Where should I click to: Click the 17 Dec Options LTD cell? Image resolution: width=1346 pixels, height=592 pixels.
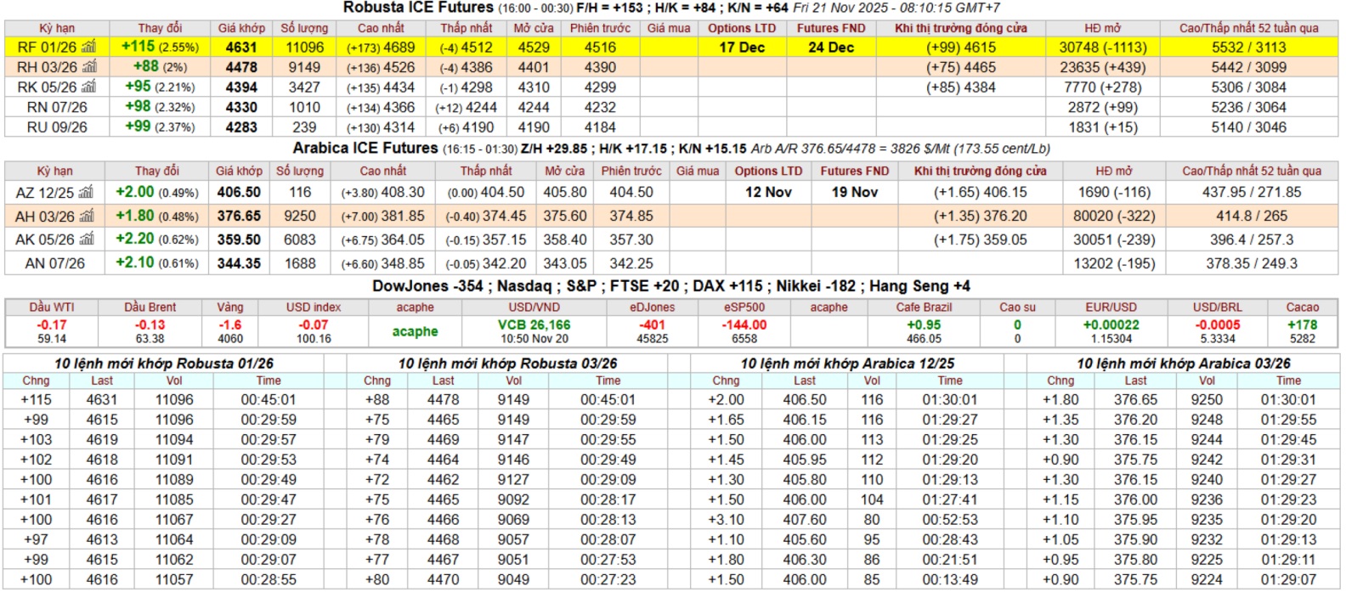pyautogui.click(x=742, y=48)
